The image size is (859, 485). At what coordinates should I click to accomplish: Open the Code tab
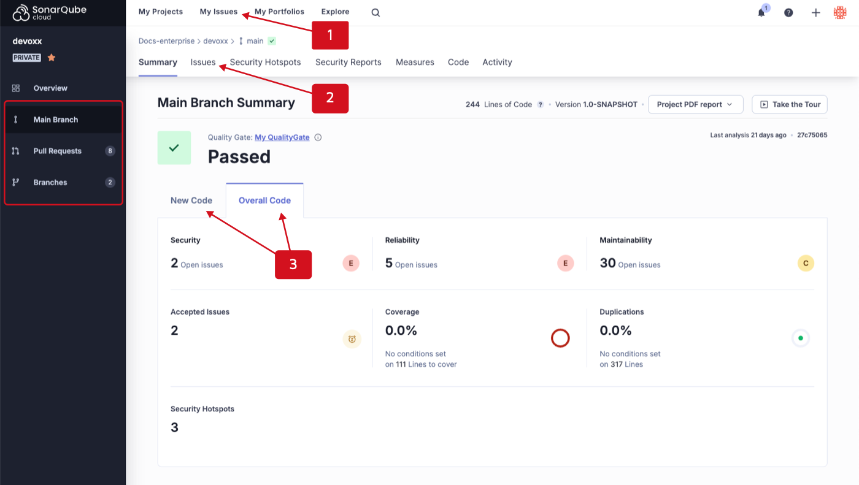(458, 62)
